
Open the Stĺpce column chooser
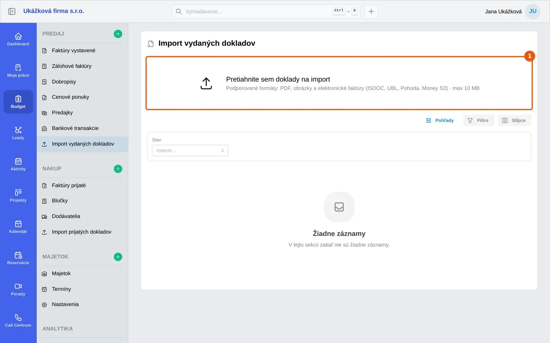point(514,120)
